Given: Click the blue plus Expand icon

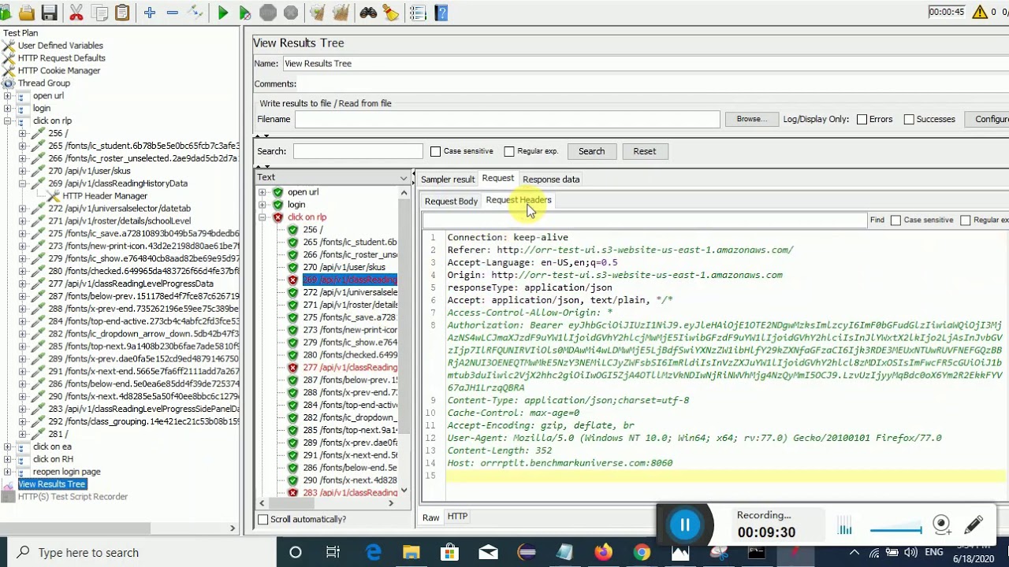Looking at the screenshot, I should point(150,13).
